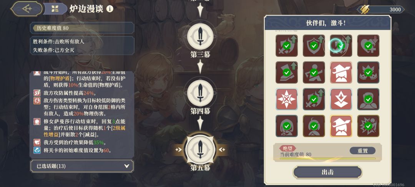The width and height of the screenshot is (415, 187).
Task: Select the 第四幕 sword stage node
Action: (x=200, y=93)
